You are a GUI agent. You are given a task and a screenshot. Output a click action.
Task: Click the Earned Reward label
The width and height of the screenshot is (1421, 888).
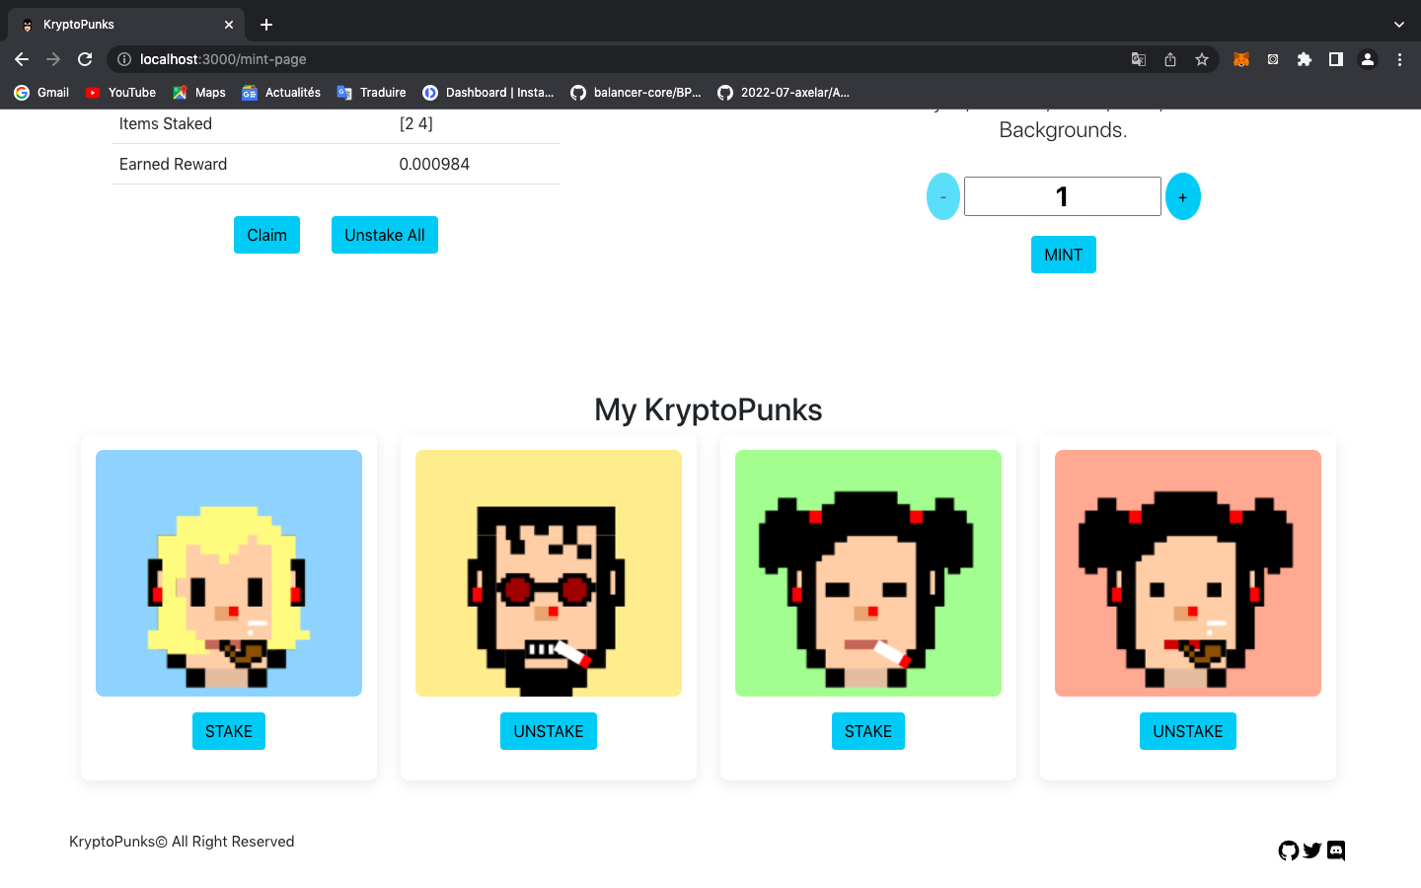[173, 164]
